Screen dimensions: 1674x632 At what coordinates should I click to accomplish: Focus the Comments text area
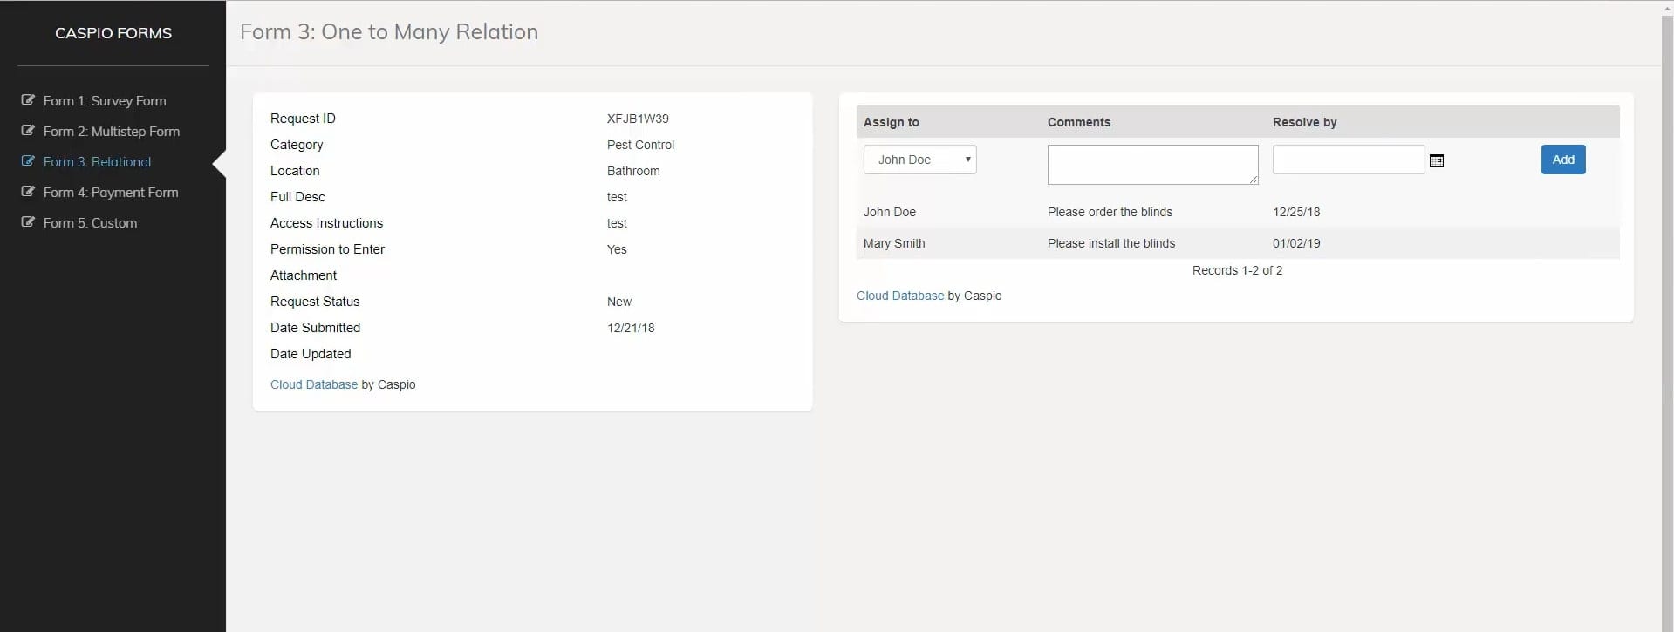[1152, 165]
